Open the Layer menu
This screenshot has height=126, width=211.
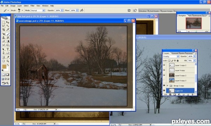coord(19,6)
